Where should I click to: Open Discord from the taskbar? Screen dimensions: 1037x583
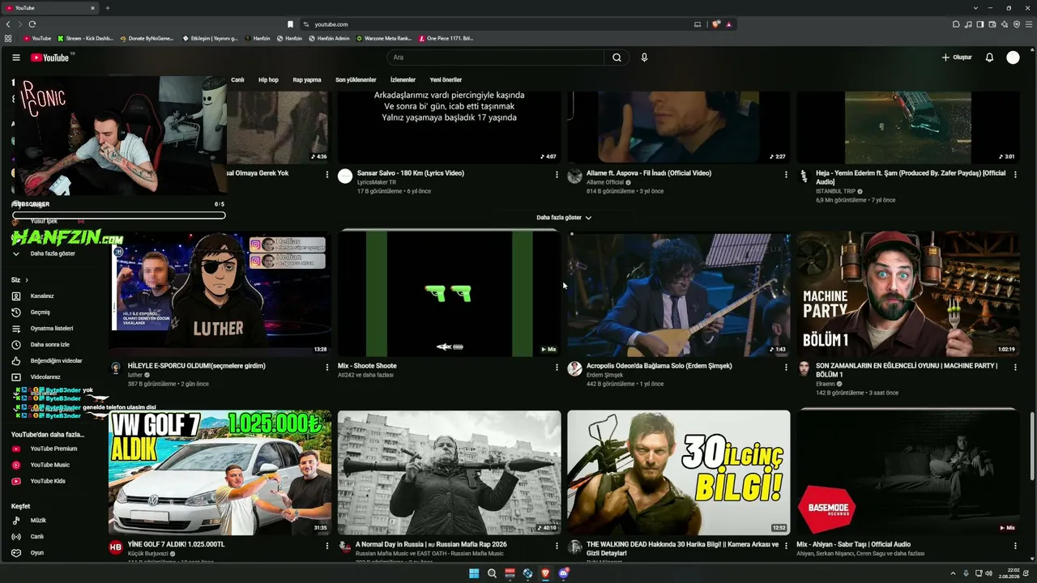tap(564, 573)
